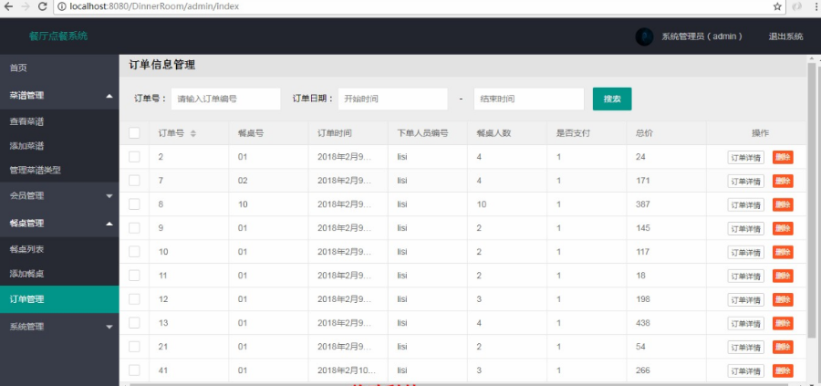Check the box for order 7
The width and height of the screenshot is (821, 386).
(x=135, y=180)
